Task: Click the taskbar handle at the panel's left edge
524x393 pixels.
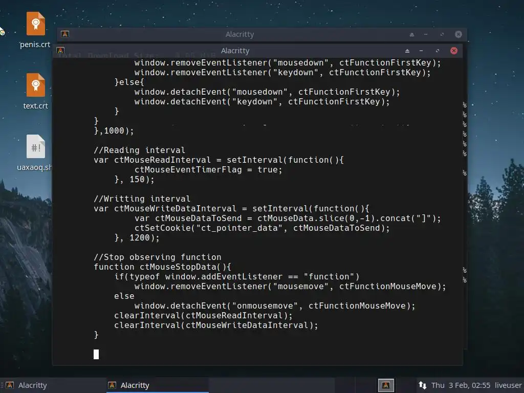Action: [2, 385]
